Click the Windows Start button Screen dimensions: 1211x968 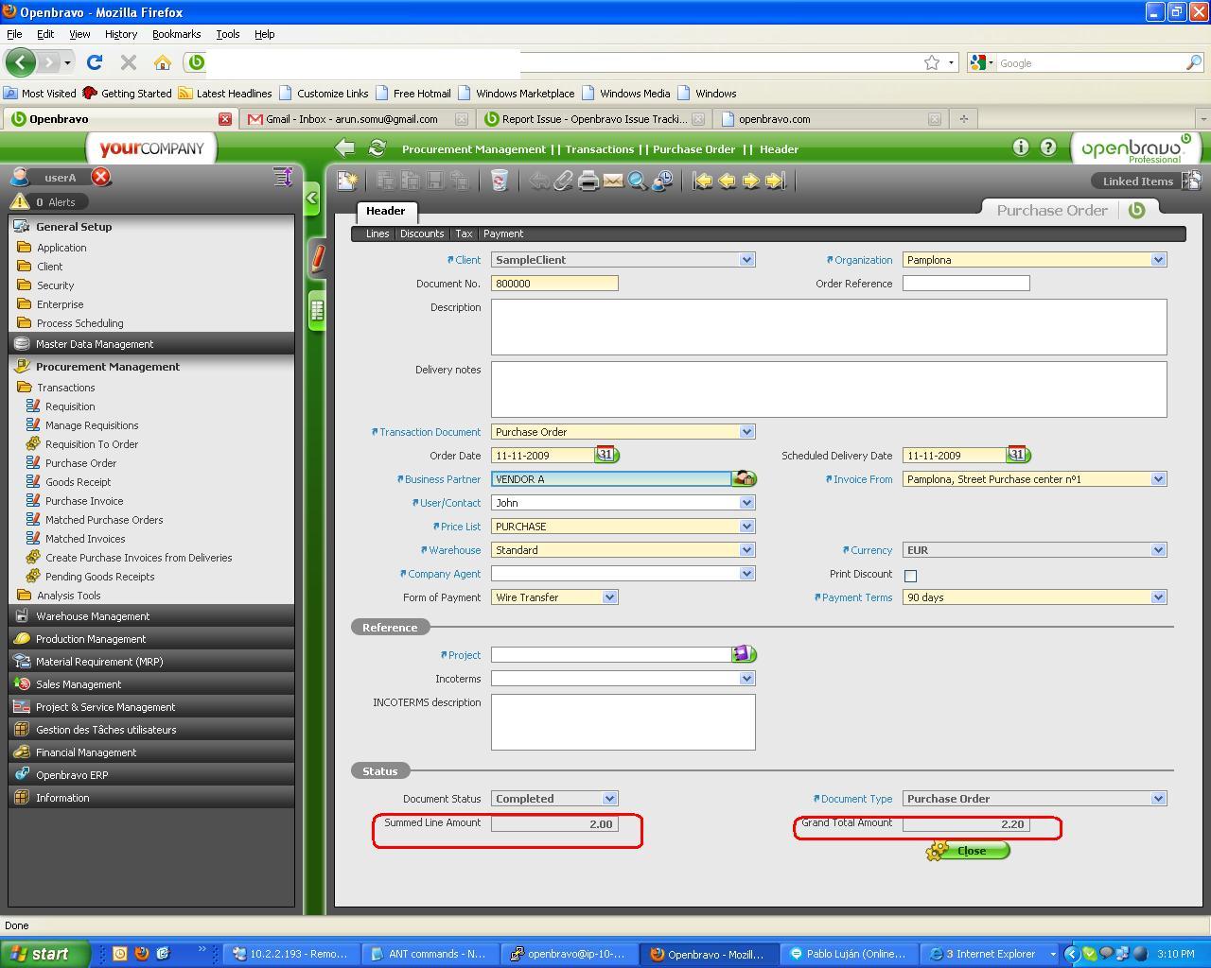click(x=45, y=953)
